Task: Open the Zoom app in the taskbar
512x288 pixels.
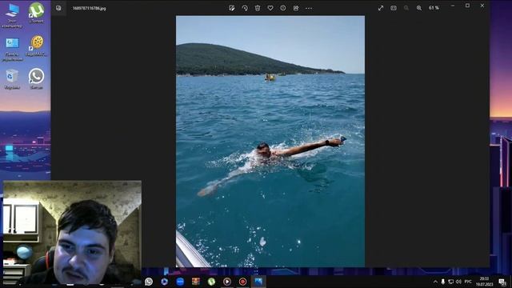Action: (180, 282)
